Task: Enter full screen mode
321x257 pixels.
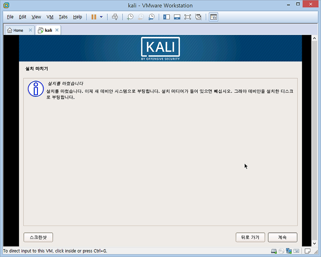Action: tap(188, 17)
